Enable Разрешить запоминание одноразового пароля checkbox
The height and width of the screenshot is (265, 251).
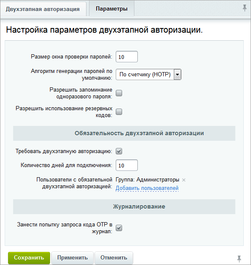click(119, 93)
